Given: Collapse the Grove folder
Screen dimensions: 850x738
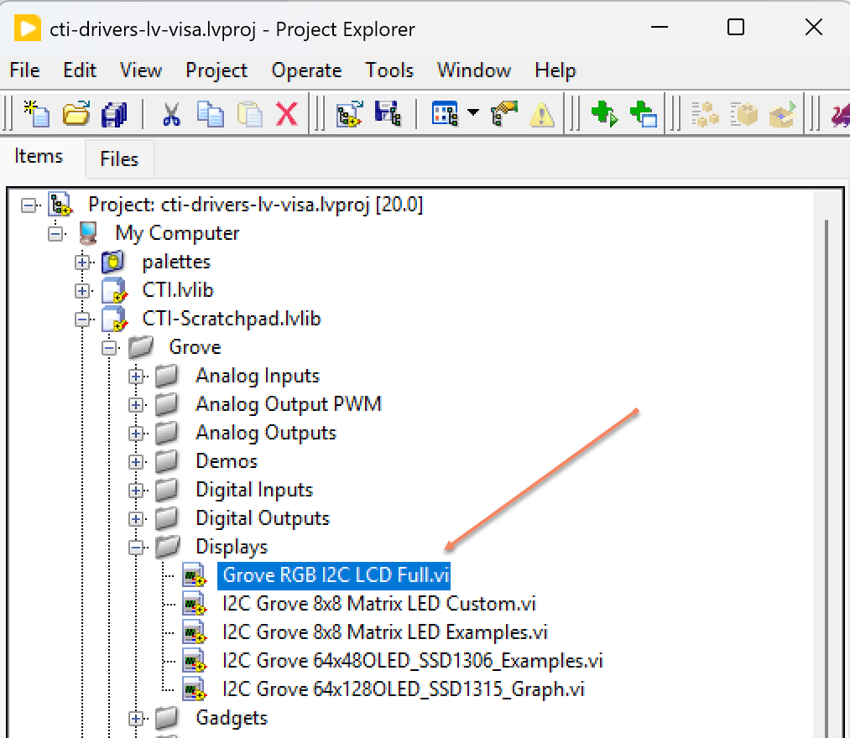Looking at the screenshot, I should coord(109,346).
